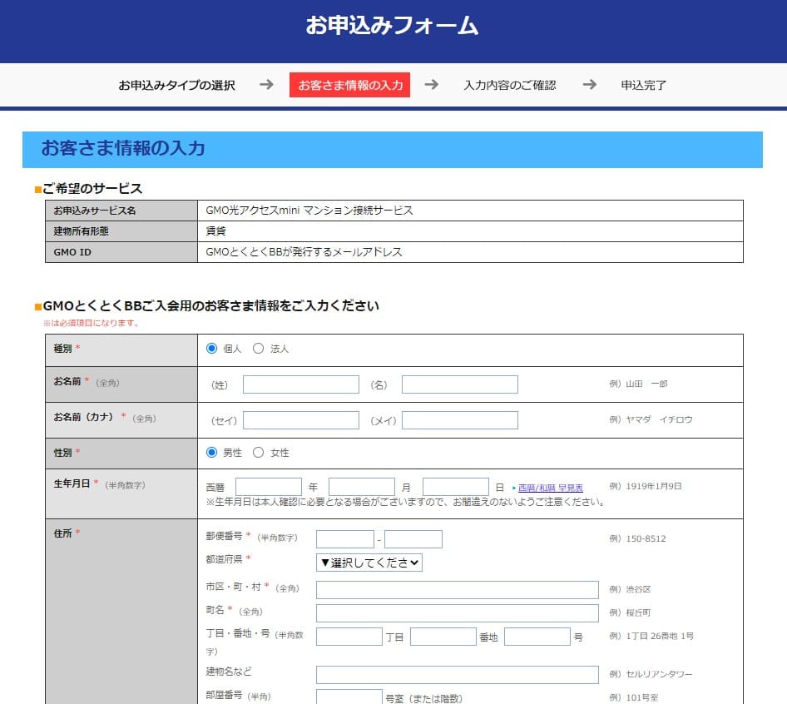Focus the 町名 input field
The height and width of the screenshot is (704, 787).
tap(458, 613)
